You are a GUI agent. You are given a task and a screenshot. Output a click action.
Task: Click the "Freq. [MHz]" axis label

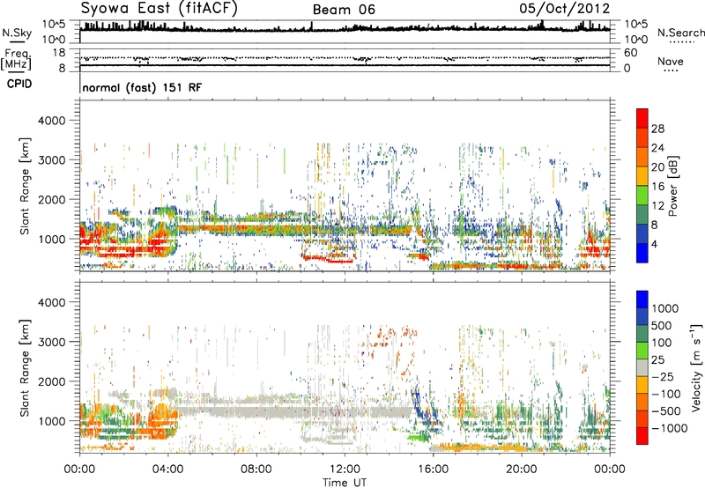click(x=17, y=59)
